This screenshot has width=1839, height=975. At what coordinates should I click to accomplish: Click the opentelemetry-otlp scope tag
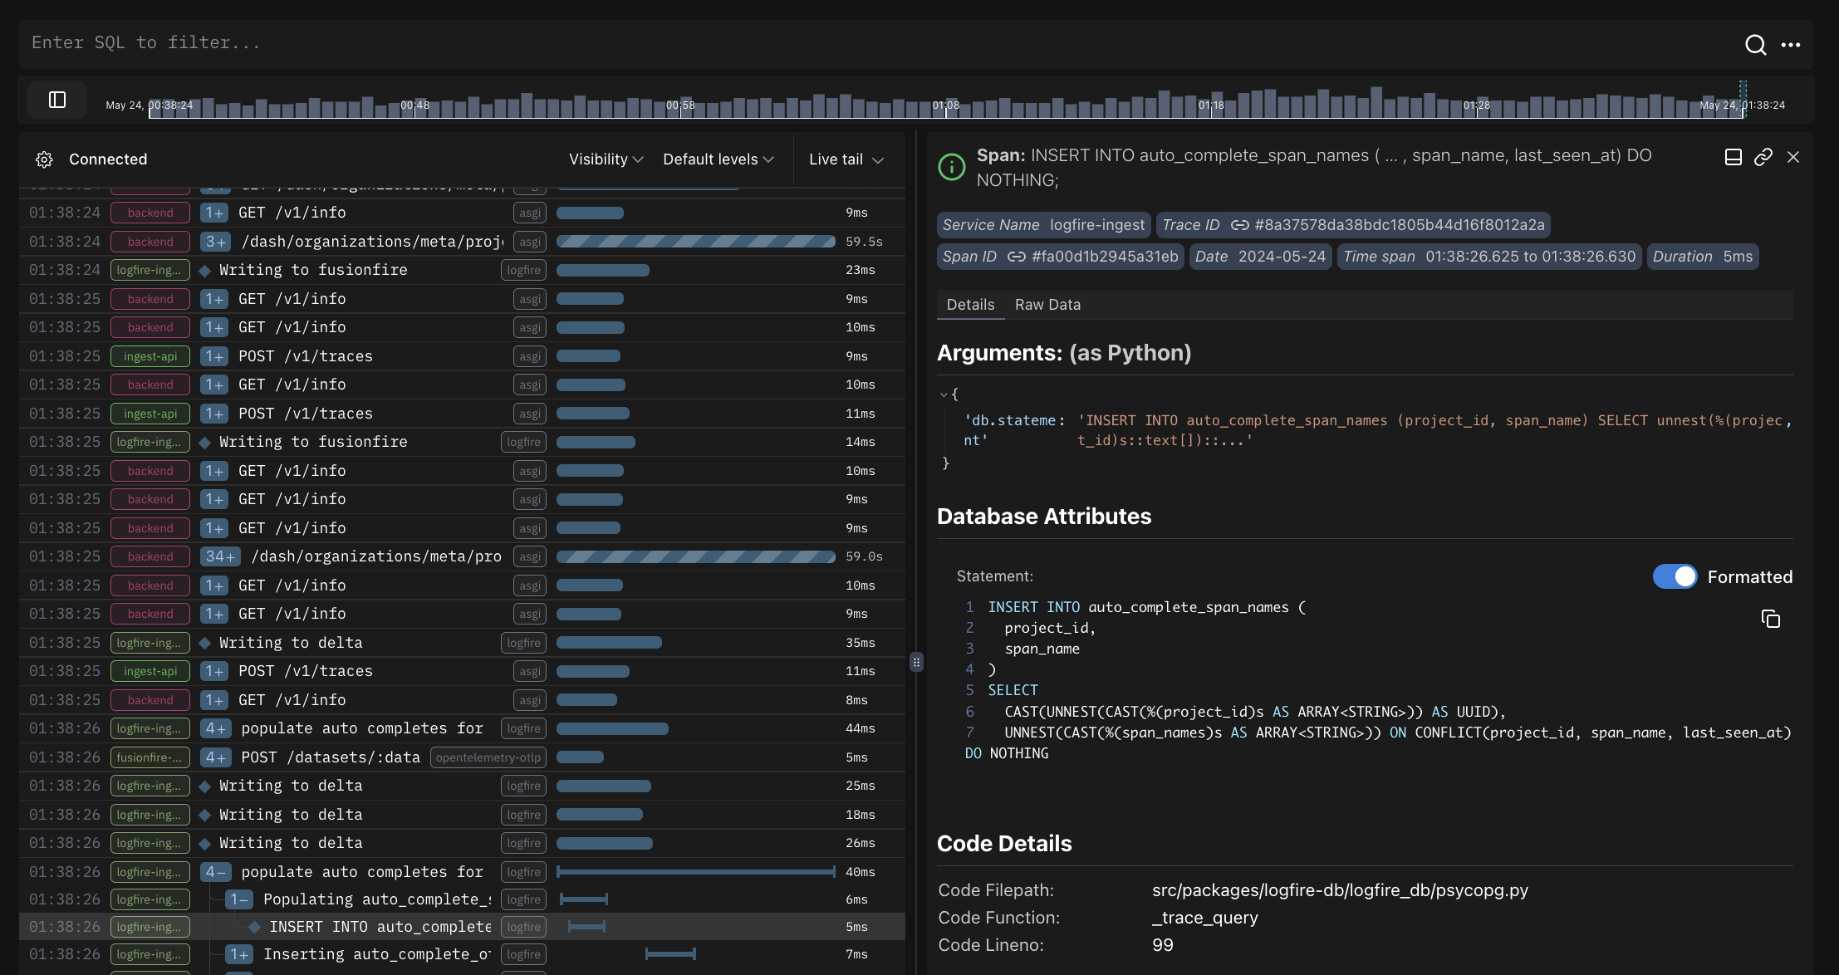pyautogui.click(x=488, y=757)
